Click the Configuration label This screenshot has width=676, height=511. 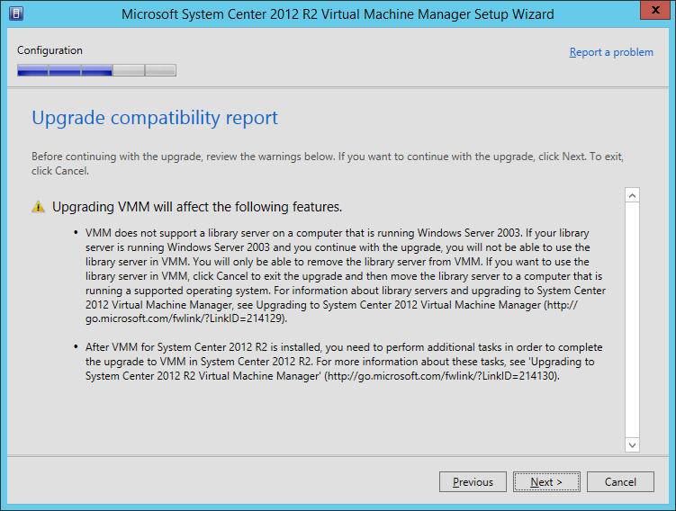(50, 50)
